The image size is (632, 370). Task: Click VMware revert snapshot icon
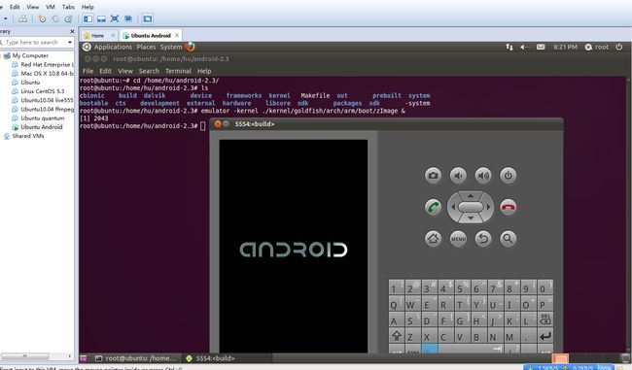55,18
